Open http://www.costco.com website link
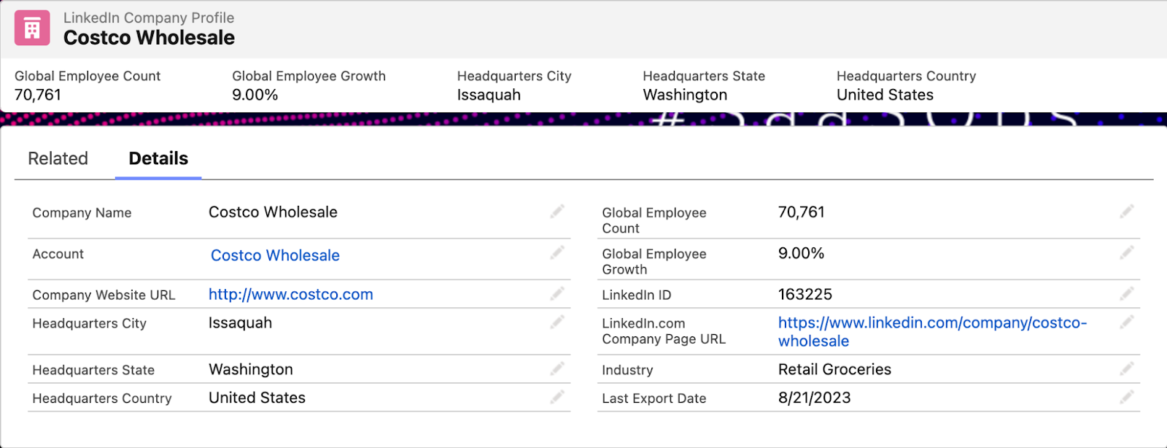Viewport: 1167px width, 448px height. click(x=291, y=295)
